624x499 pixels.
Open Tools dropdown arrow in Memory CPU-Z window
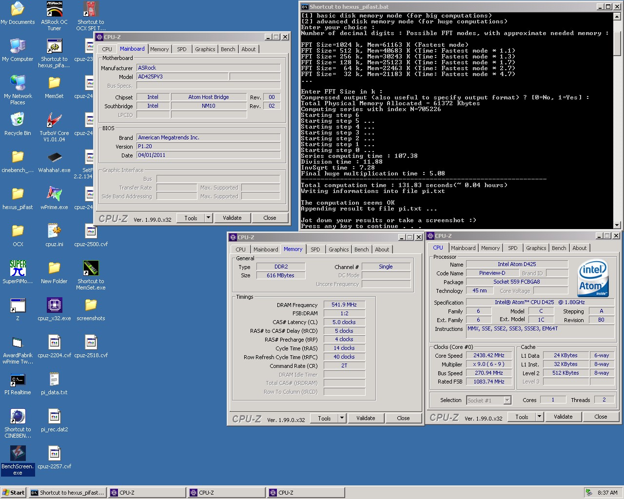(342, 418)
